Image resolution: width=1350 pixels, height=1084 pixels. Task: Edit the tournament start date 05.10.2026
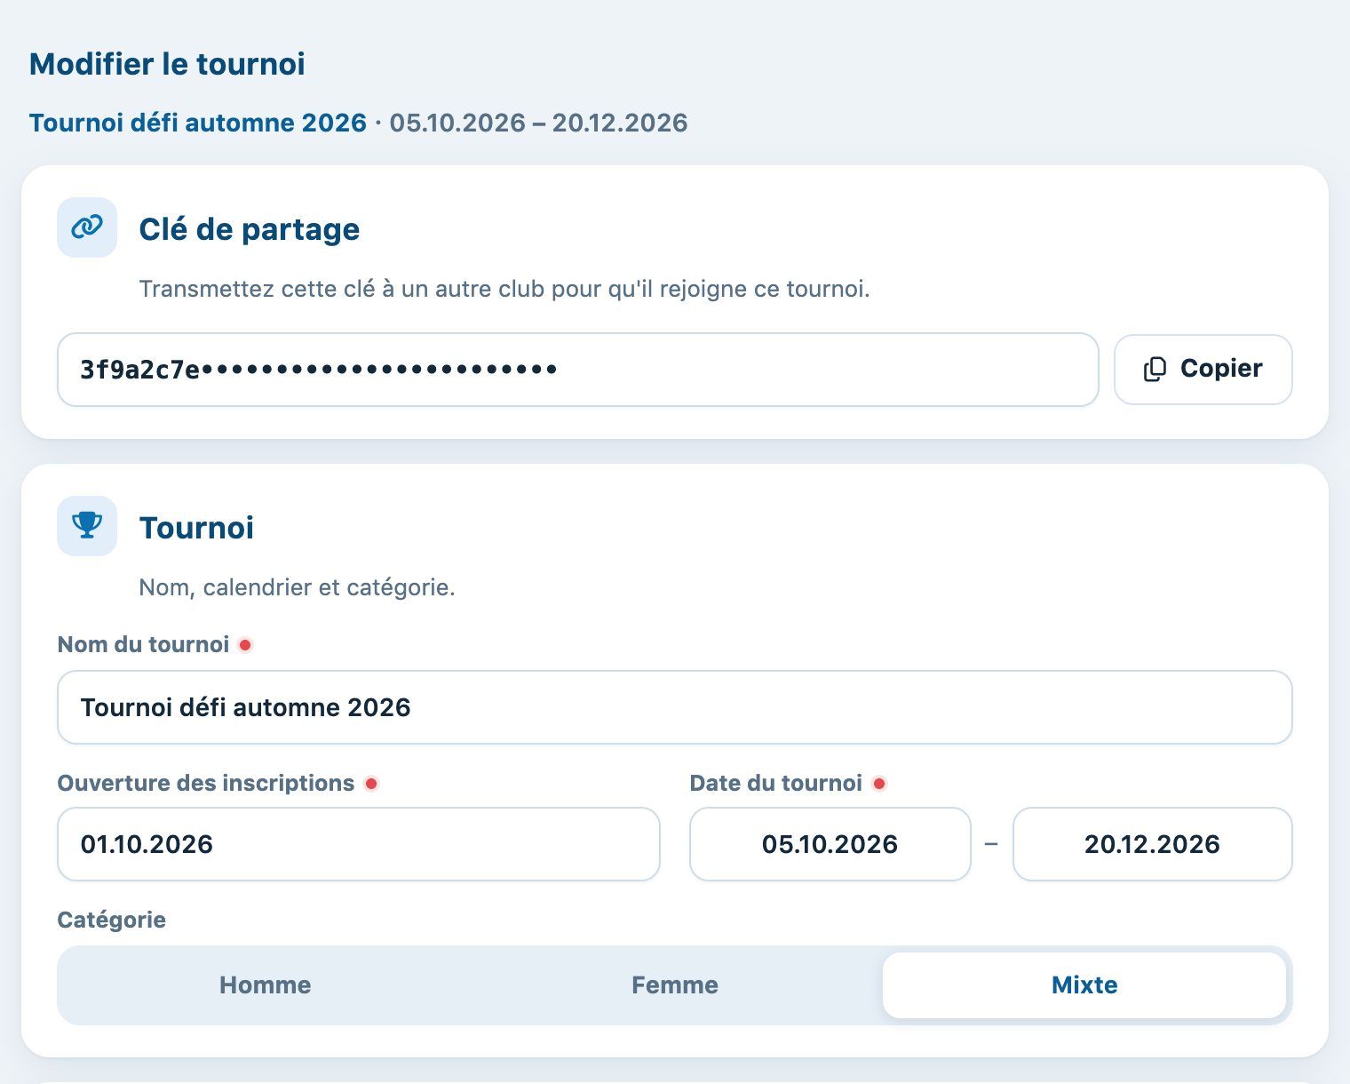[830, 844]
